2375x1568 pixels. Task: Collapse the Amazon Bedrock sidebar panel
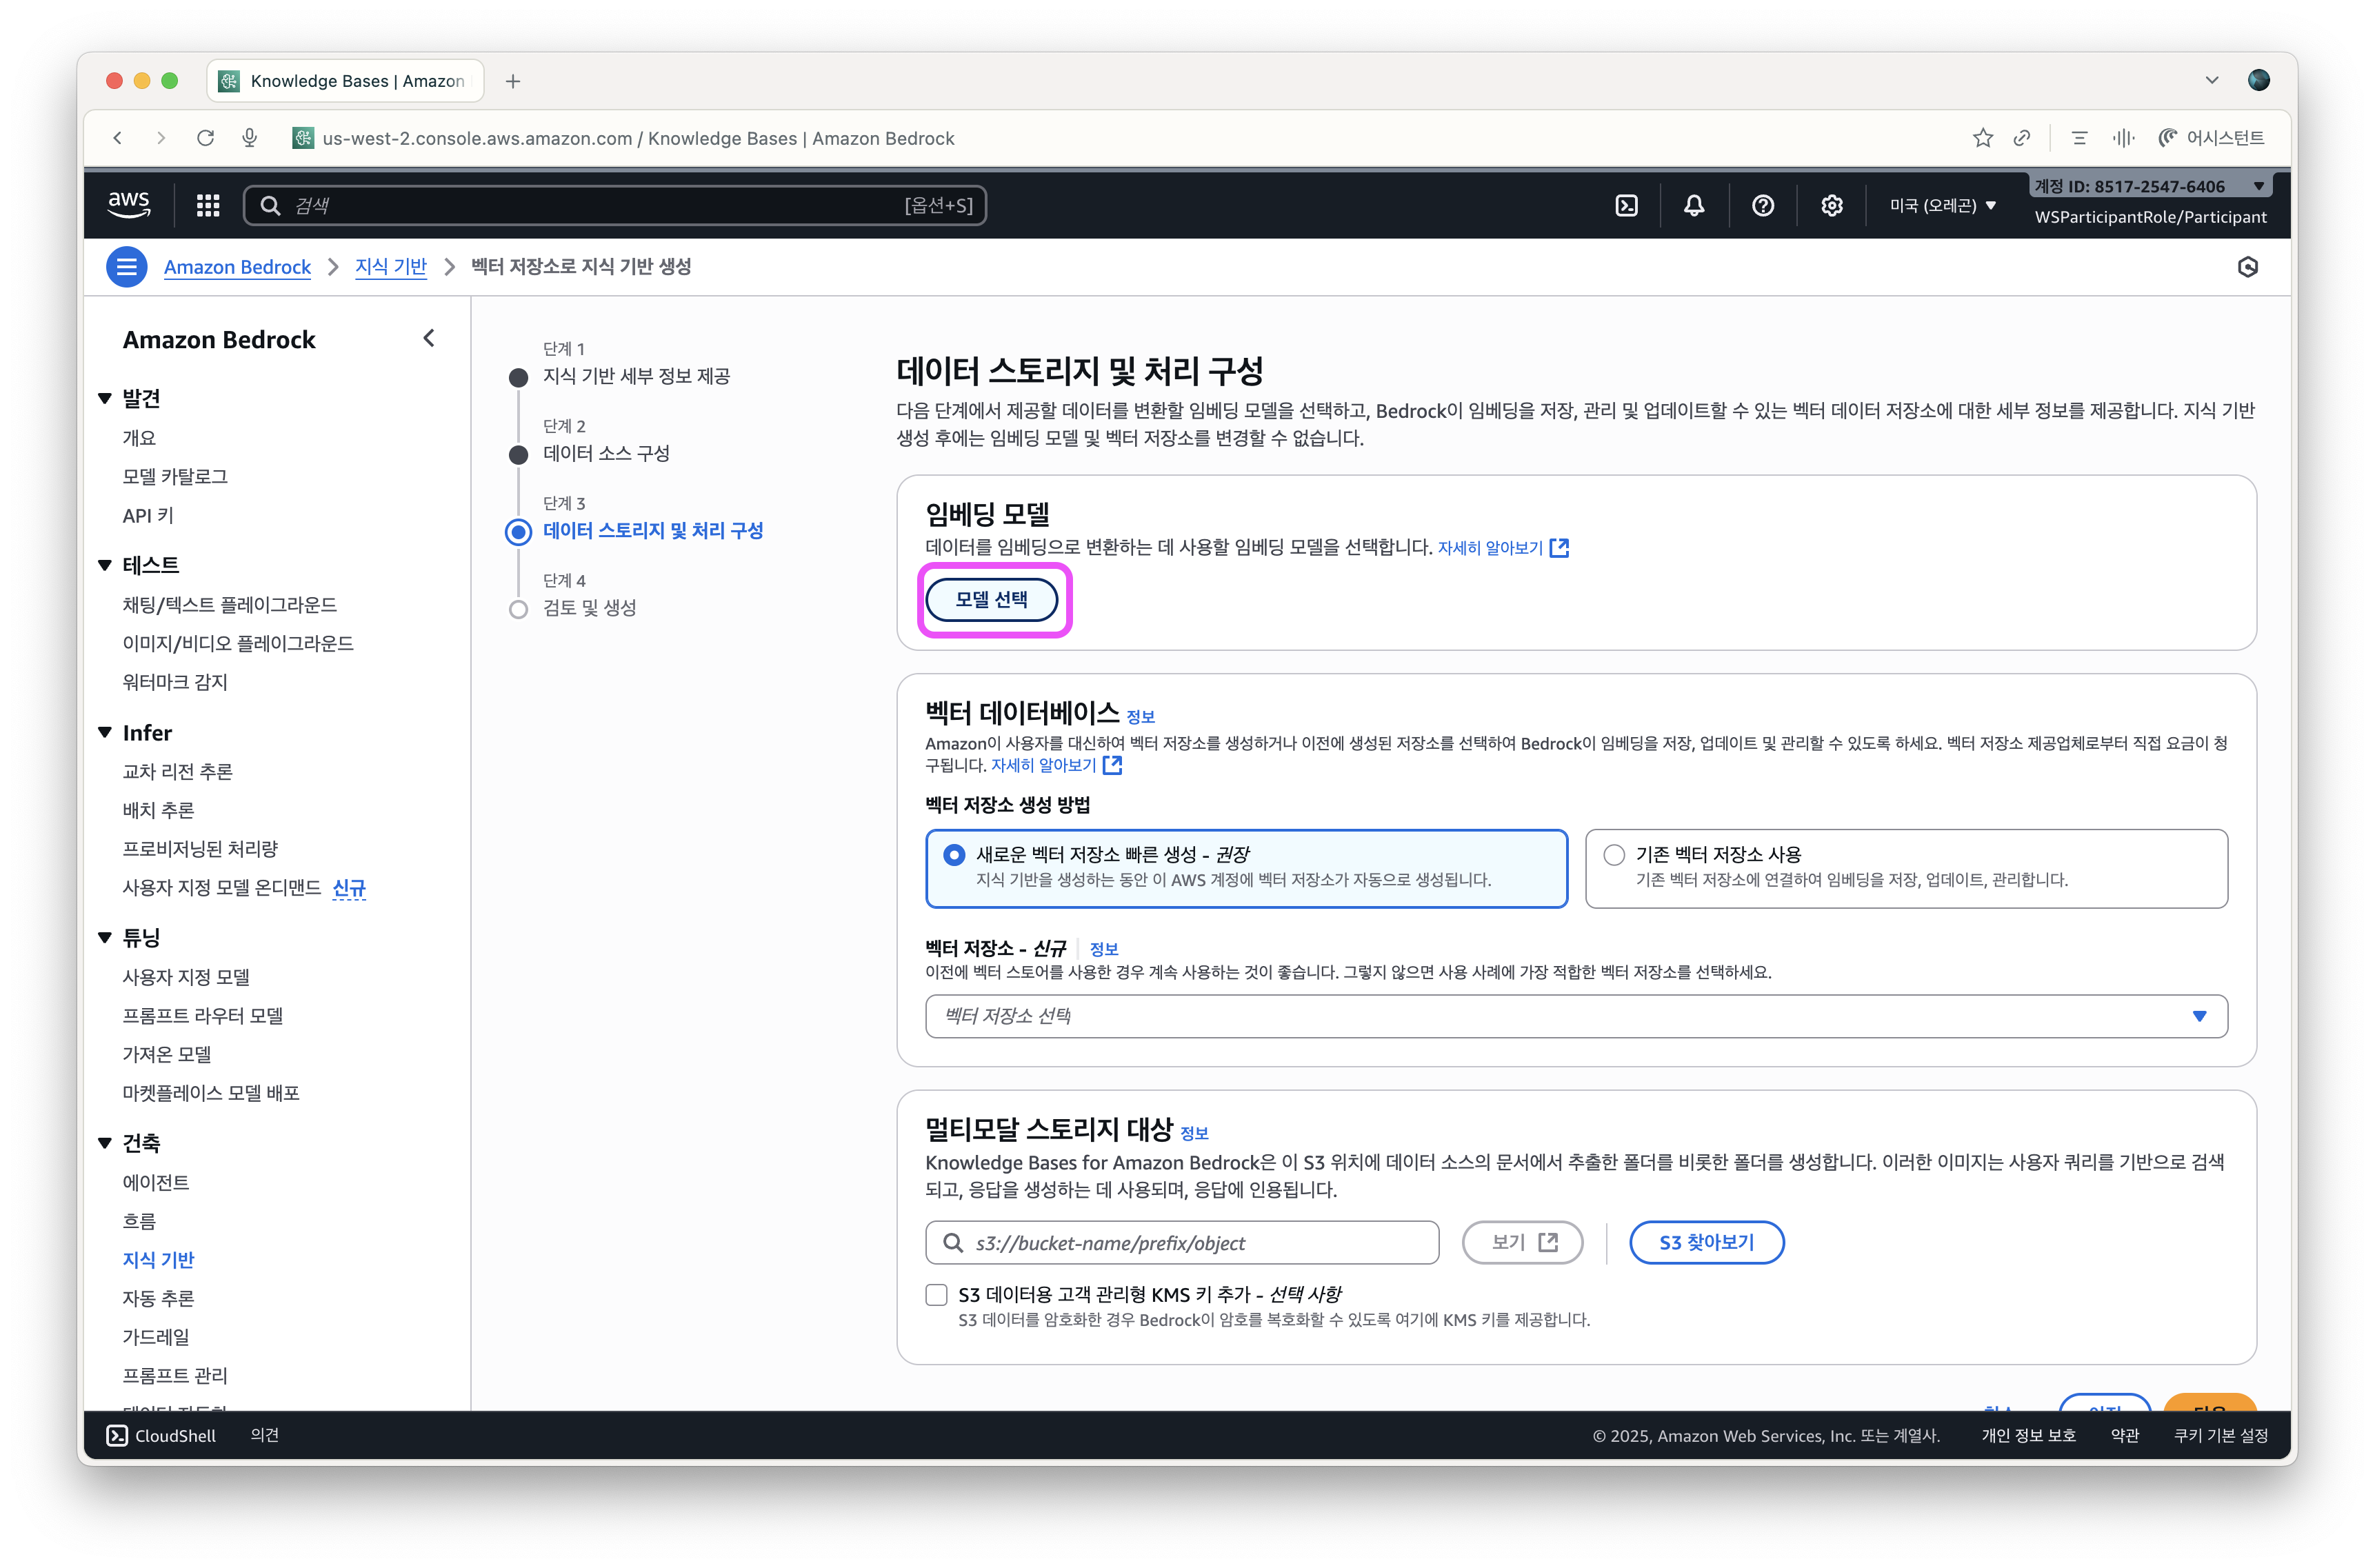click(x=429, y=338)
